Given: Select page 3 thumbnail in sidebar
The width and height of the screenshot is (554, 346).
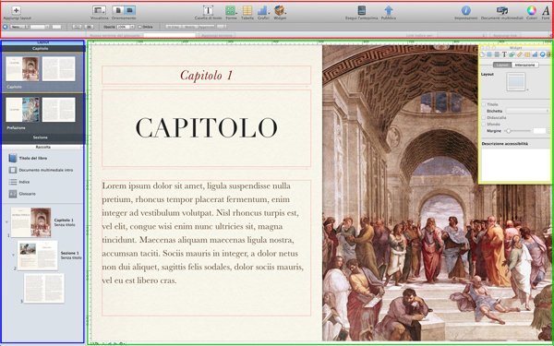Looking at the screenshot, I should [x=44, y=288].
